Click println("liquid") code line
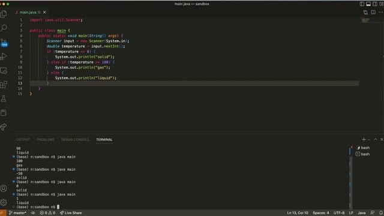 click(86, 78)
